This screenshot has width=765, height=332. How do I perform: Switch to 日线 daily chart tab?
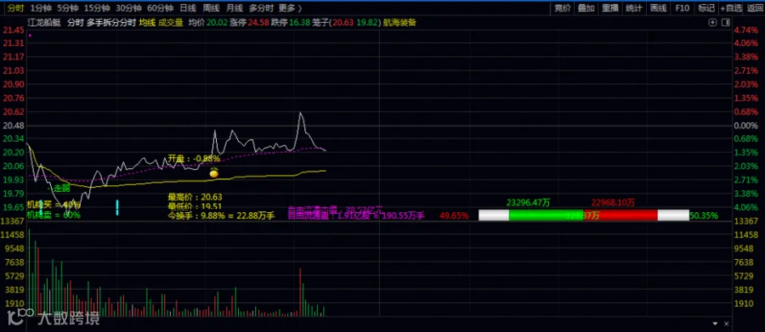(188, 8)
